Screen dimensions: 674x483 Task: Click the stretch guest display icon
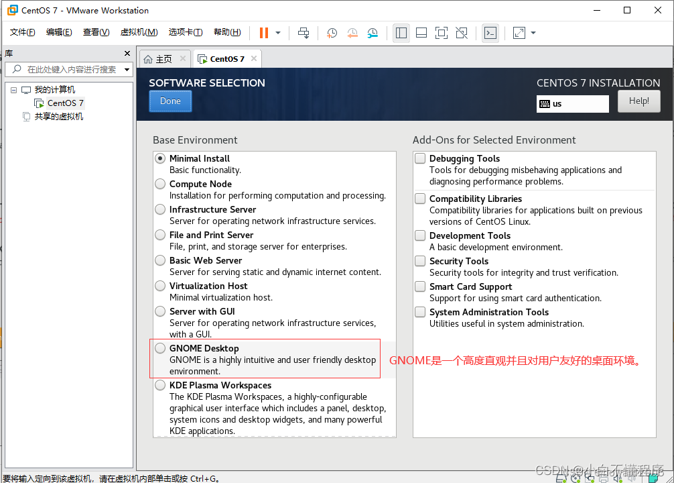tap(519, 33)
